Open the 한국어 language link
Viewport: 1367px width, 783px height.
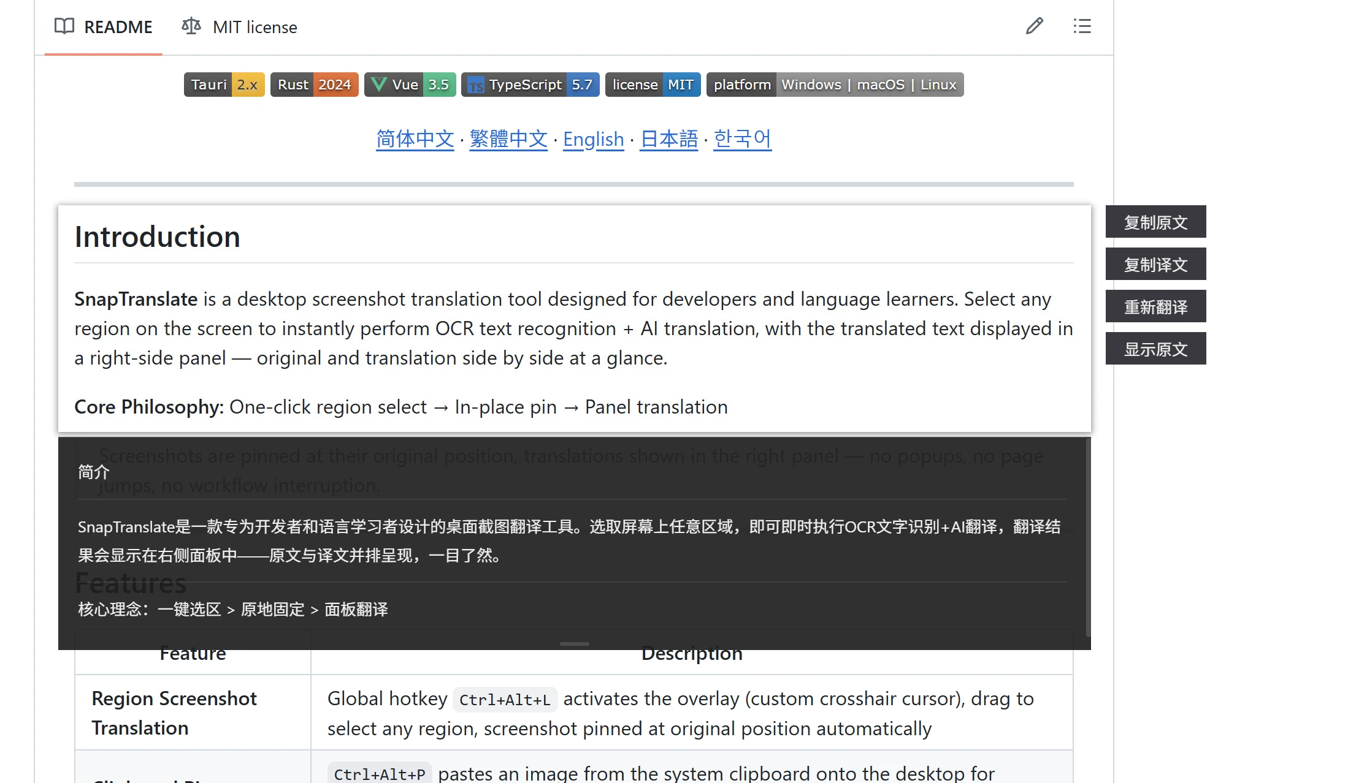742,139
